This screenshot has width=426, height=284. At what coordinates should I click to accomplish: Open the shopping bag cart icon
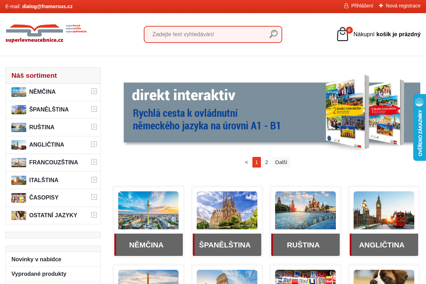tap(343, 34)
